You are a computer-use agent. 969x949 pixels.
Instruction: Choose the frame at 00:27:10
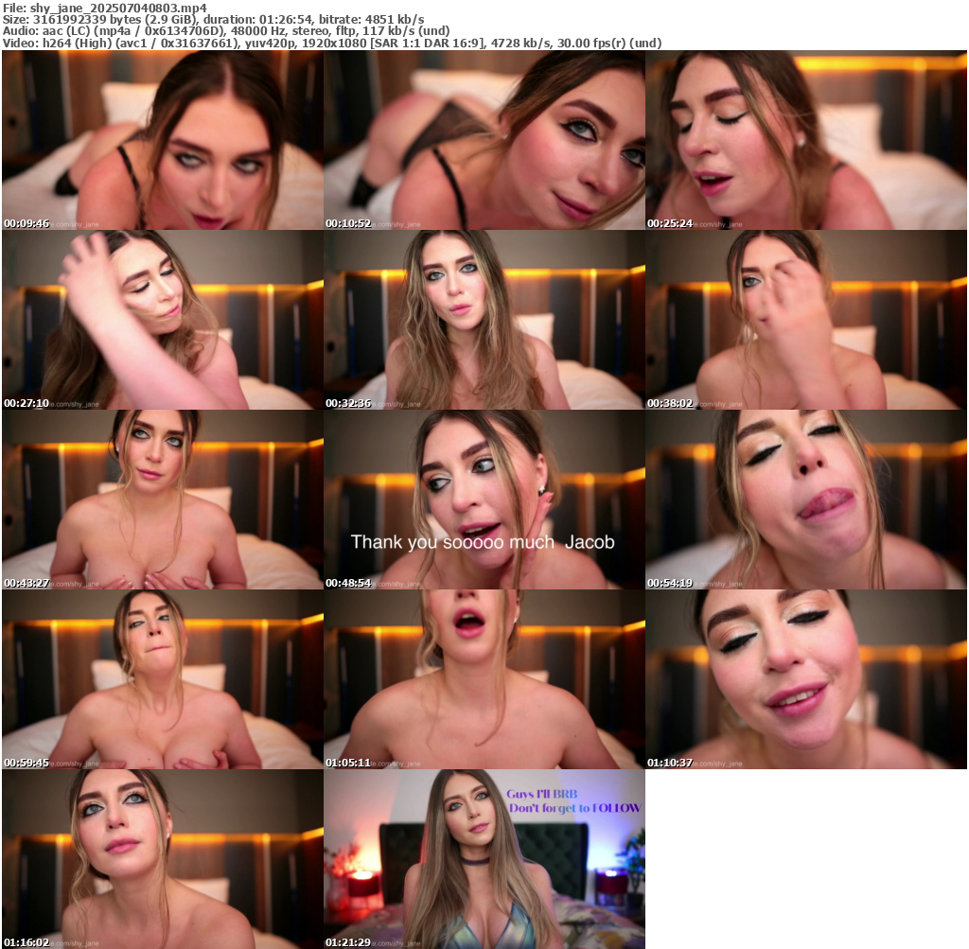pyautogui.click(x=162, y=320)
